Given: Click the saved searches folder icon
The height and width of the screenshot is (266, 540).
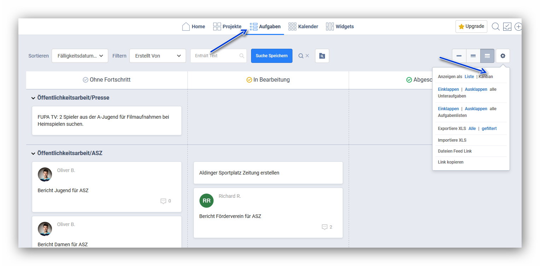Looking at the screenshot, I should (322, 56).
